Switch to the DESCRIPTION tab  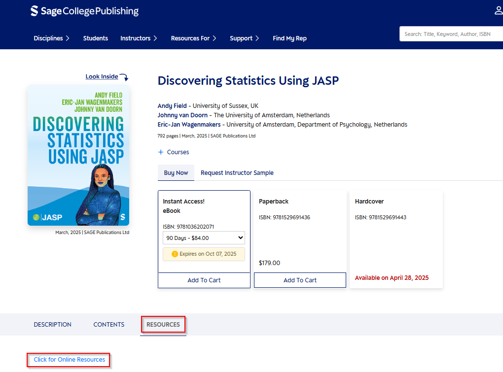[53, 325]
